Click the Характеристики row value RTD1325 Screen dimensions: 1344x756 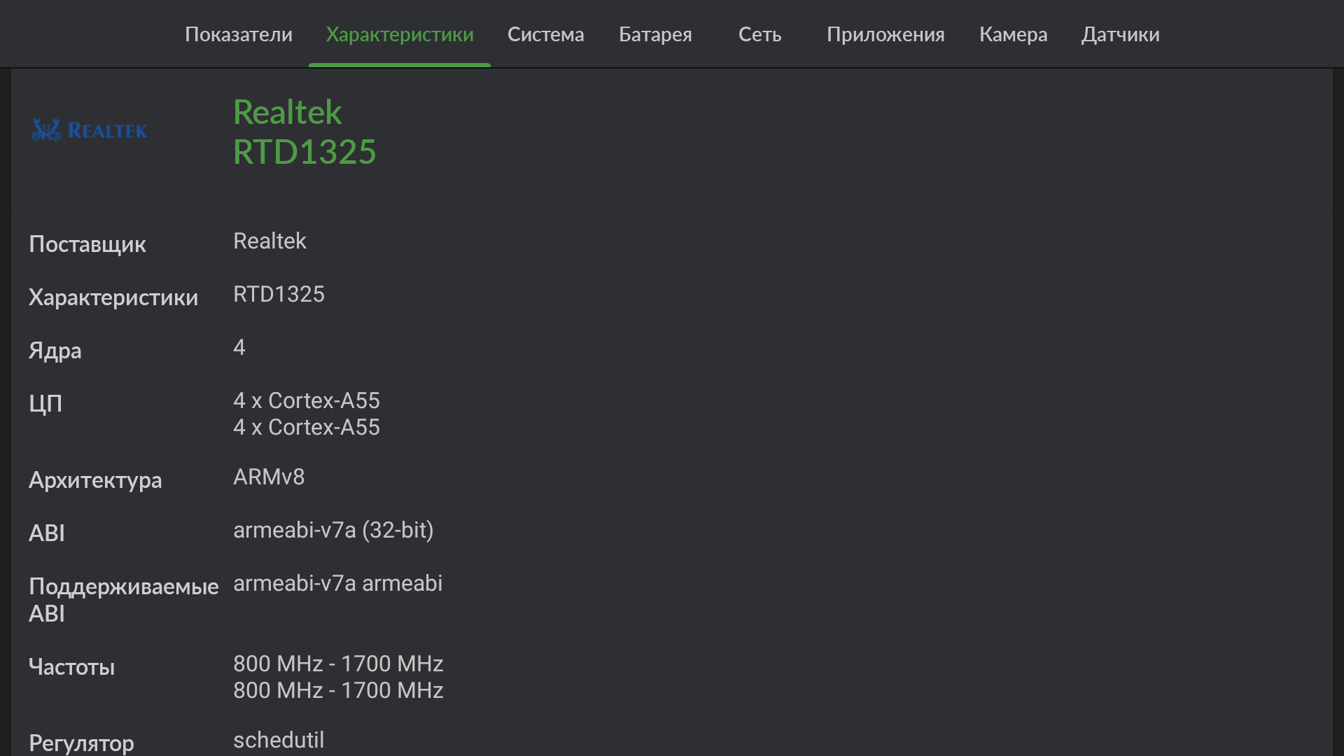pos(279,295)
